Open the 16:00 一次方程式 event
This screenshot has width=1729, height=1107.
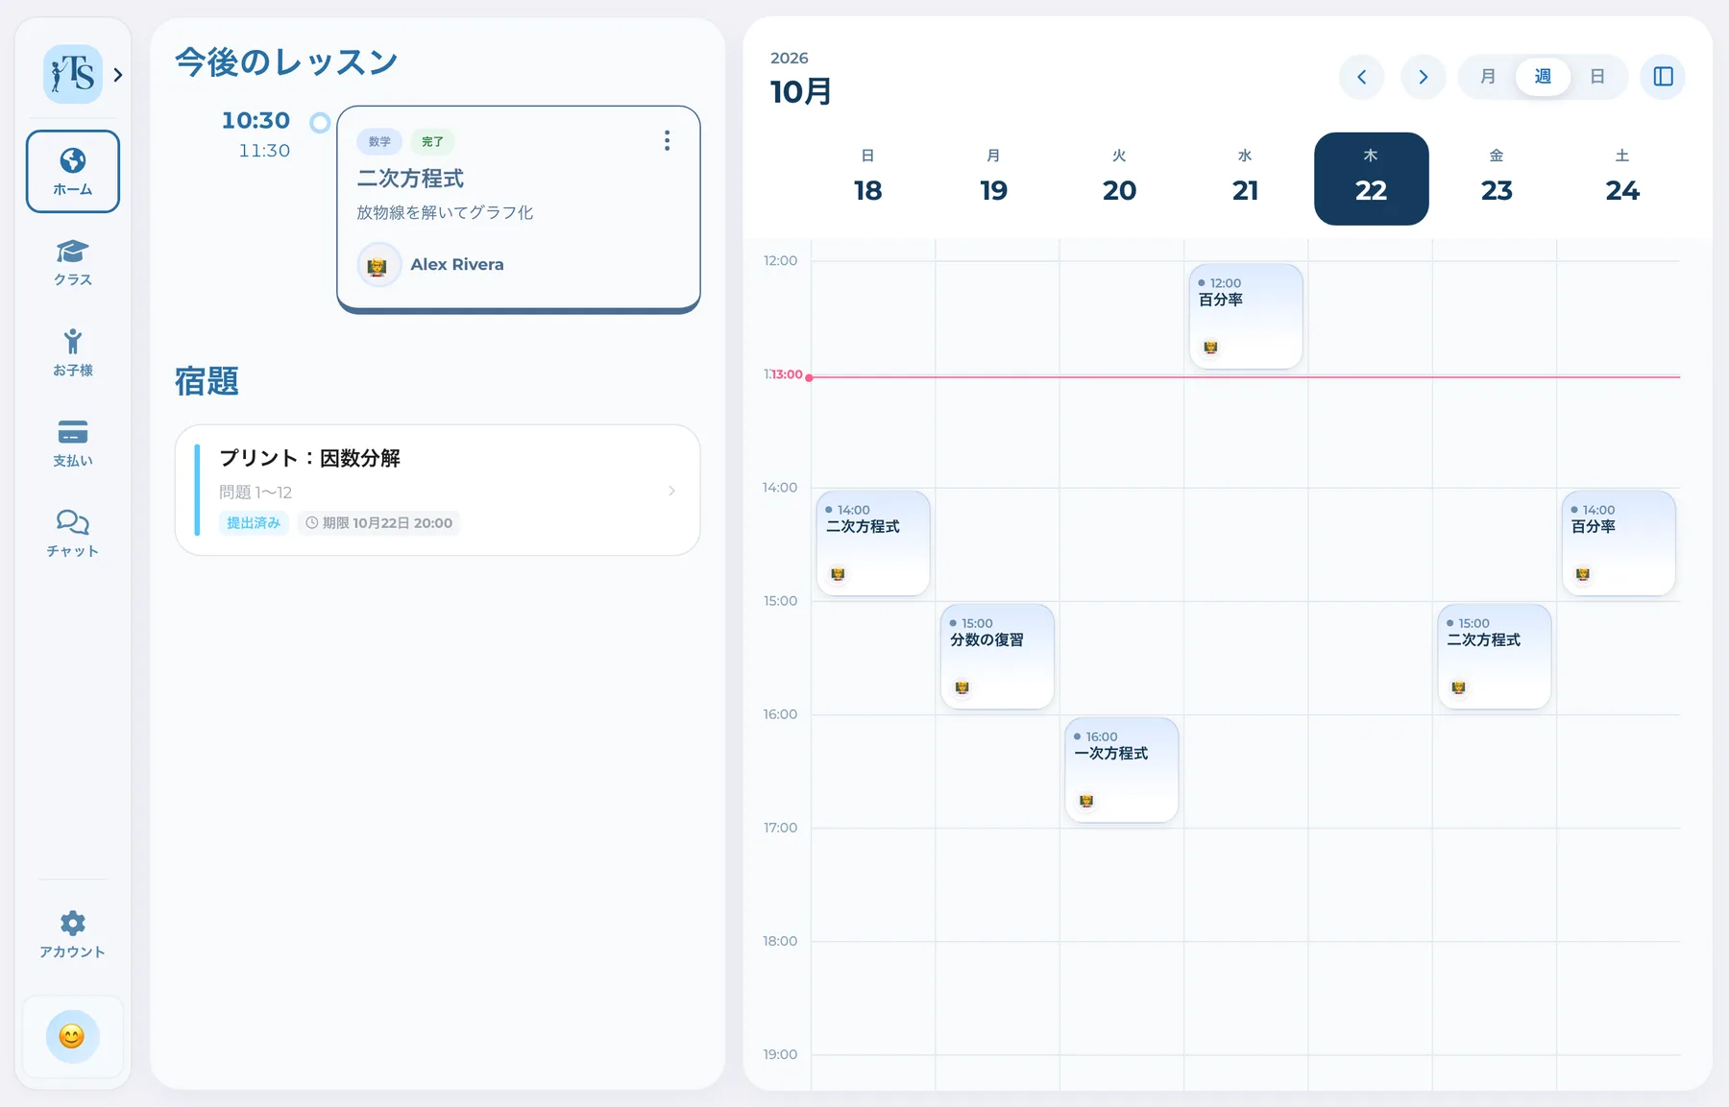point(1121,770)
